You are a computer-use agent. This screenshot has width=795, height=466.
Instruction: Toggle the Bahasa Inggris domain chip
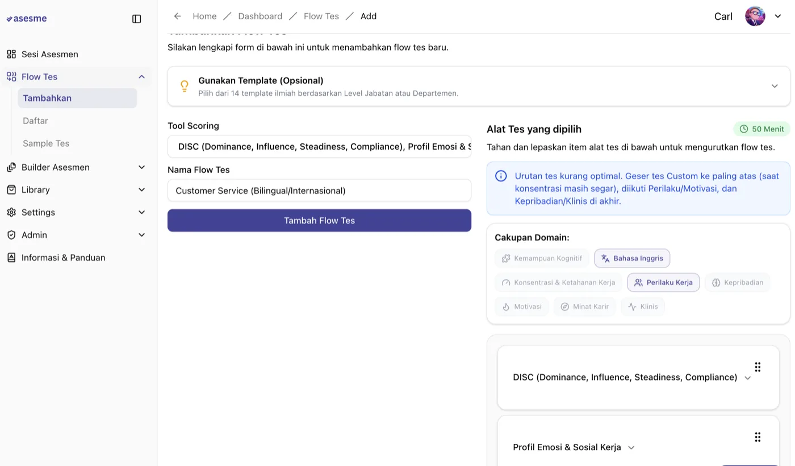point(632,259)
